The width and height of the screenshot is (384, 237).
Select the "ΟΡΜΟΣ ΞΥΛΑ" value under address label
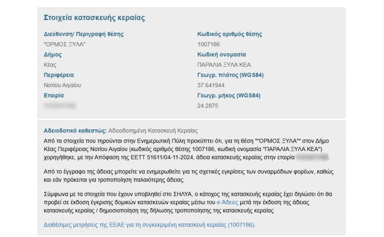click(64, 44)
